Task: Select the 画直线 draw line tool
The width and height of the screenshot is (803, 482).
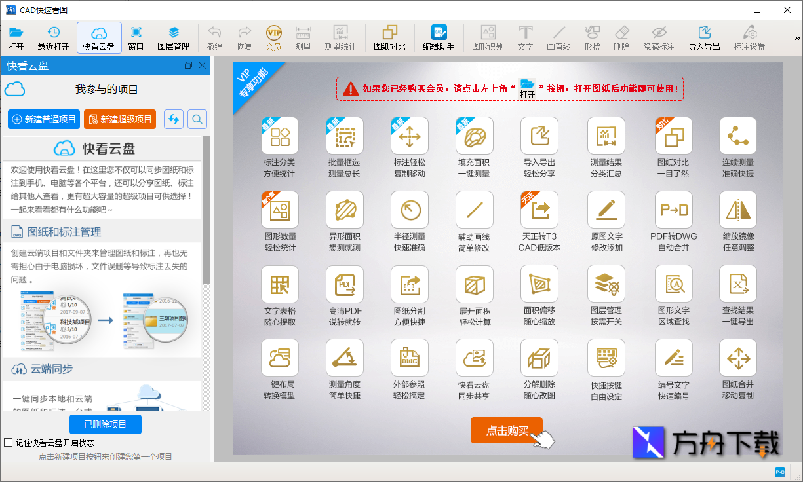Action: (x=558, y=36)
